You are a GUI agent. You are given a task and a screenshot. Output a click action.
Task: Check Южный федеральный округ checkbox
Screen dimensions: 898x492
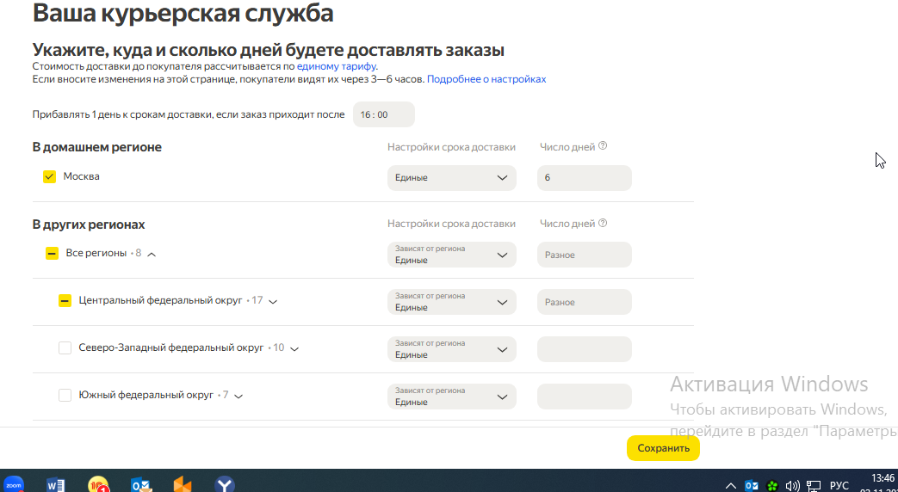pos(65,396)
